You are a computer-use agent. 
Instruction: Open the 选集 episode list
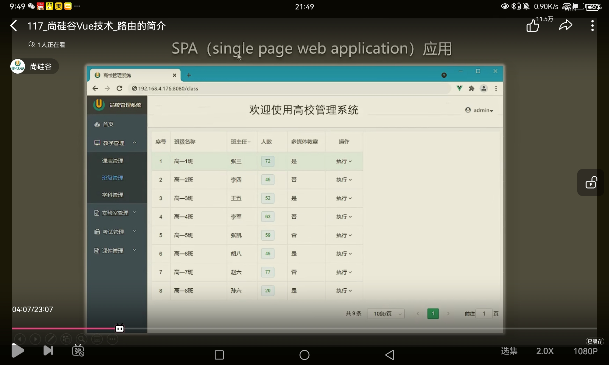pyautogui.click(x=509, y=351)
